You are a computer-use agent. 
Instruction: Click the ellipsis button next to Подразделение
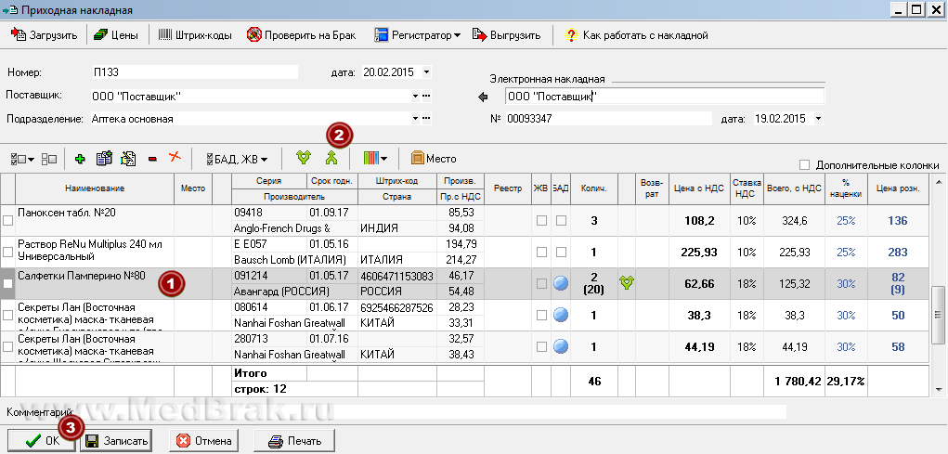tap(426, 119)
